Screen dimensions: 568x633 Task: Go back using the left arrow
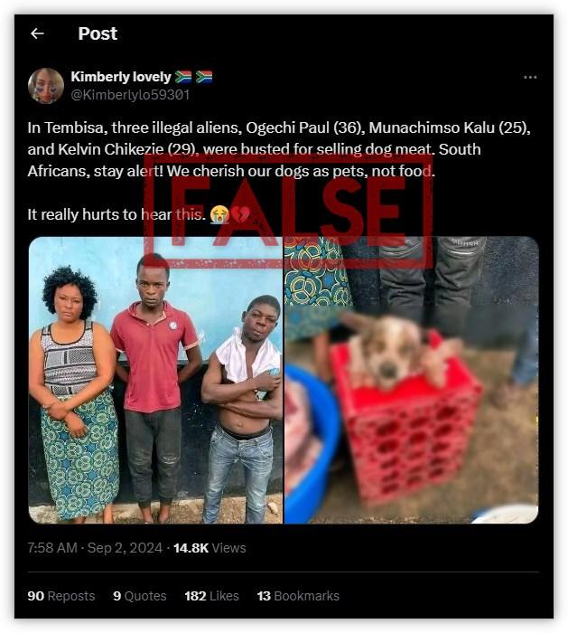[x=37, y=33]
